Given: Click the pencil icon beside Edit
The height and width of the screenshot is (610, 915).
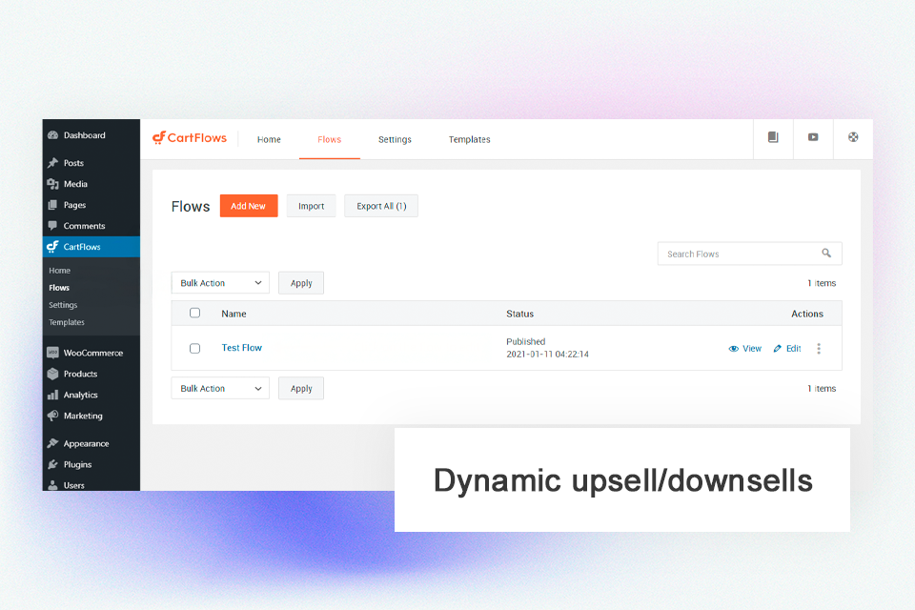Looking at the screenshot, I should tap(778, 349).
